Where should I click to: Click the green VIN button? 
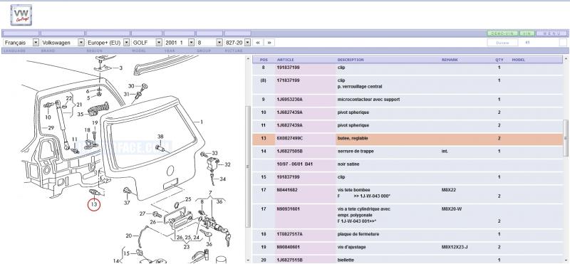(x=527, y=33)
